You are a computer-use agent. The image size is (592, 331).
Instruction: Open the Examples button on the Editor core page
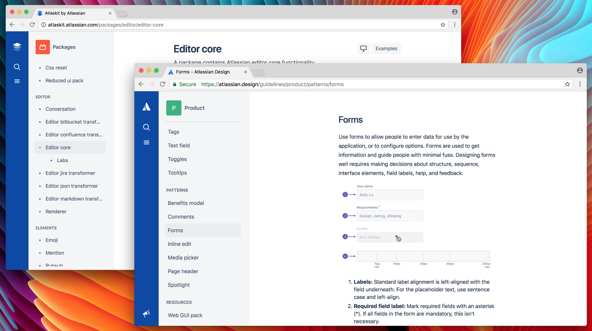pyautogui.click(x=386, y=49)
